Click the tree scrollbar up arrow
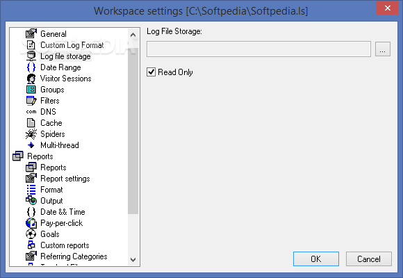Viewport: 403px width, 278px height. coord(133,35)
